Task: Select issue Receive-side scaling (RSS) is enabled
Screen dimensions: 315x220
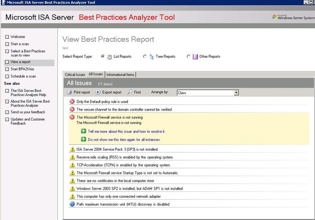Action: tap(125, 157)
